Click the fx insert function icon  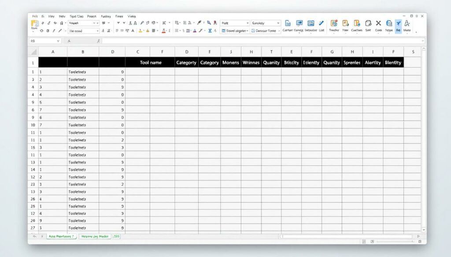click(99, 41)
